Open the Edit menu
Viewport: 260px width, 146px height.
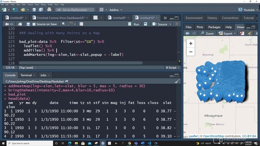coord(7,4)
